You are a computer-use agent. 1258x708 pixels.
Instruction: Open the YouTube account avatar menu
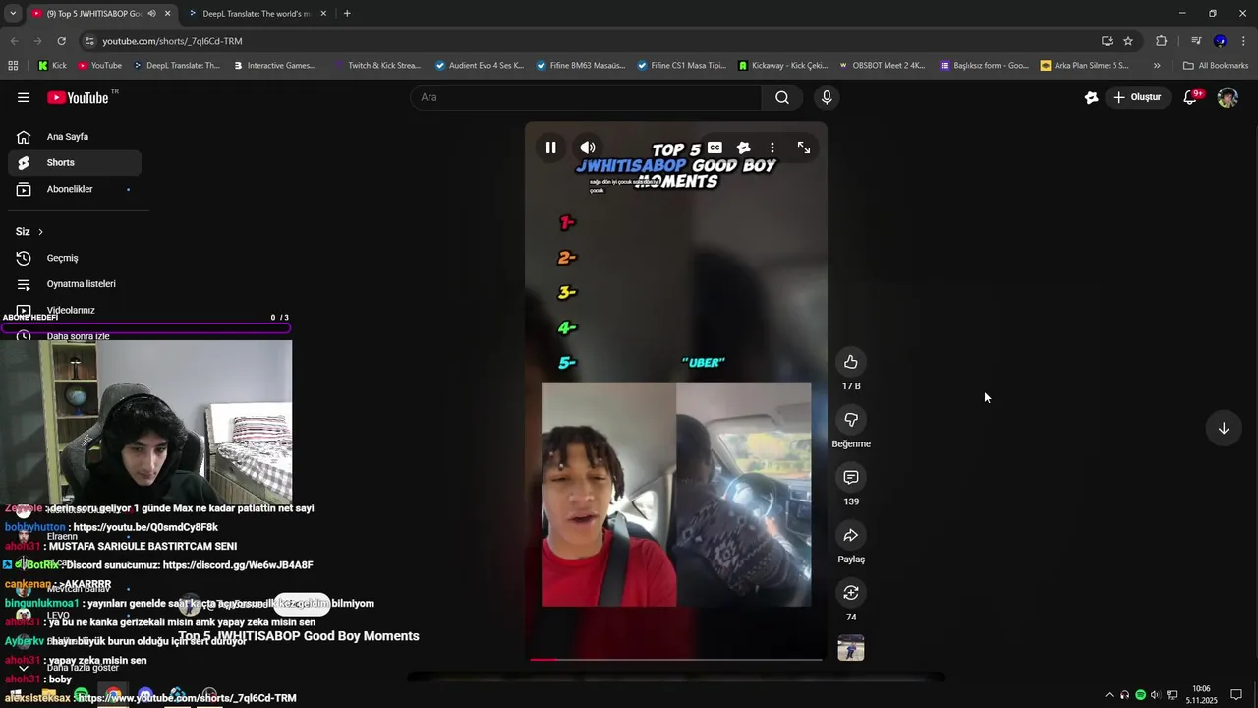[1228, 97]
